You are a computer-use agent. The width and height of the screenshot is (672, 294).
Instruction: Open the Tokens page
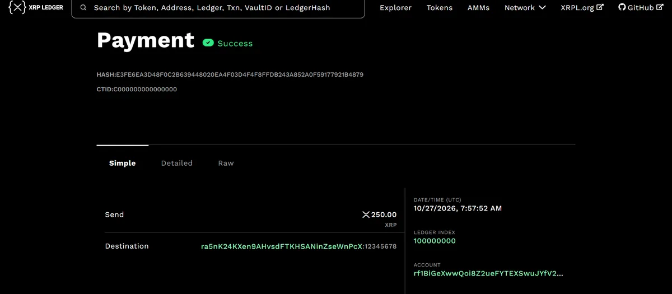[x=440, y=8]
